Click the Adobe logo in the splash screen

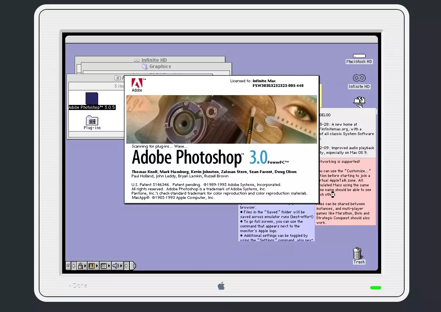(x=138, y=85)
